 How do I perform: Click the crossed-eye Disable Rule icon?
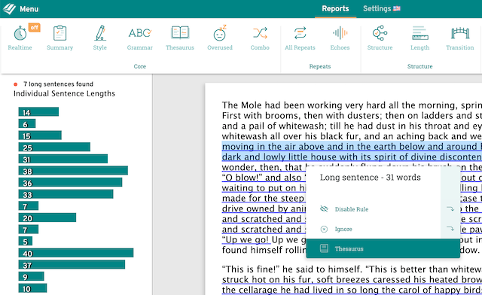pyautogui.click(x=324, y=209)
